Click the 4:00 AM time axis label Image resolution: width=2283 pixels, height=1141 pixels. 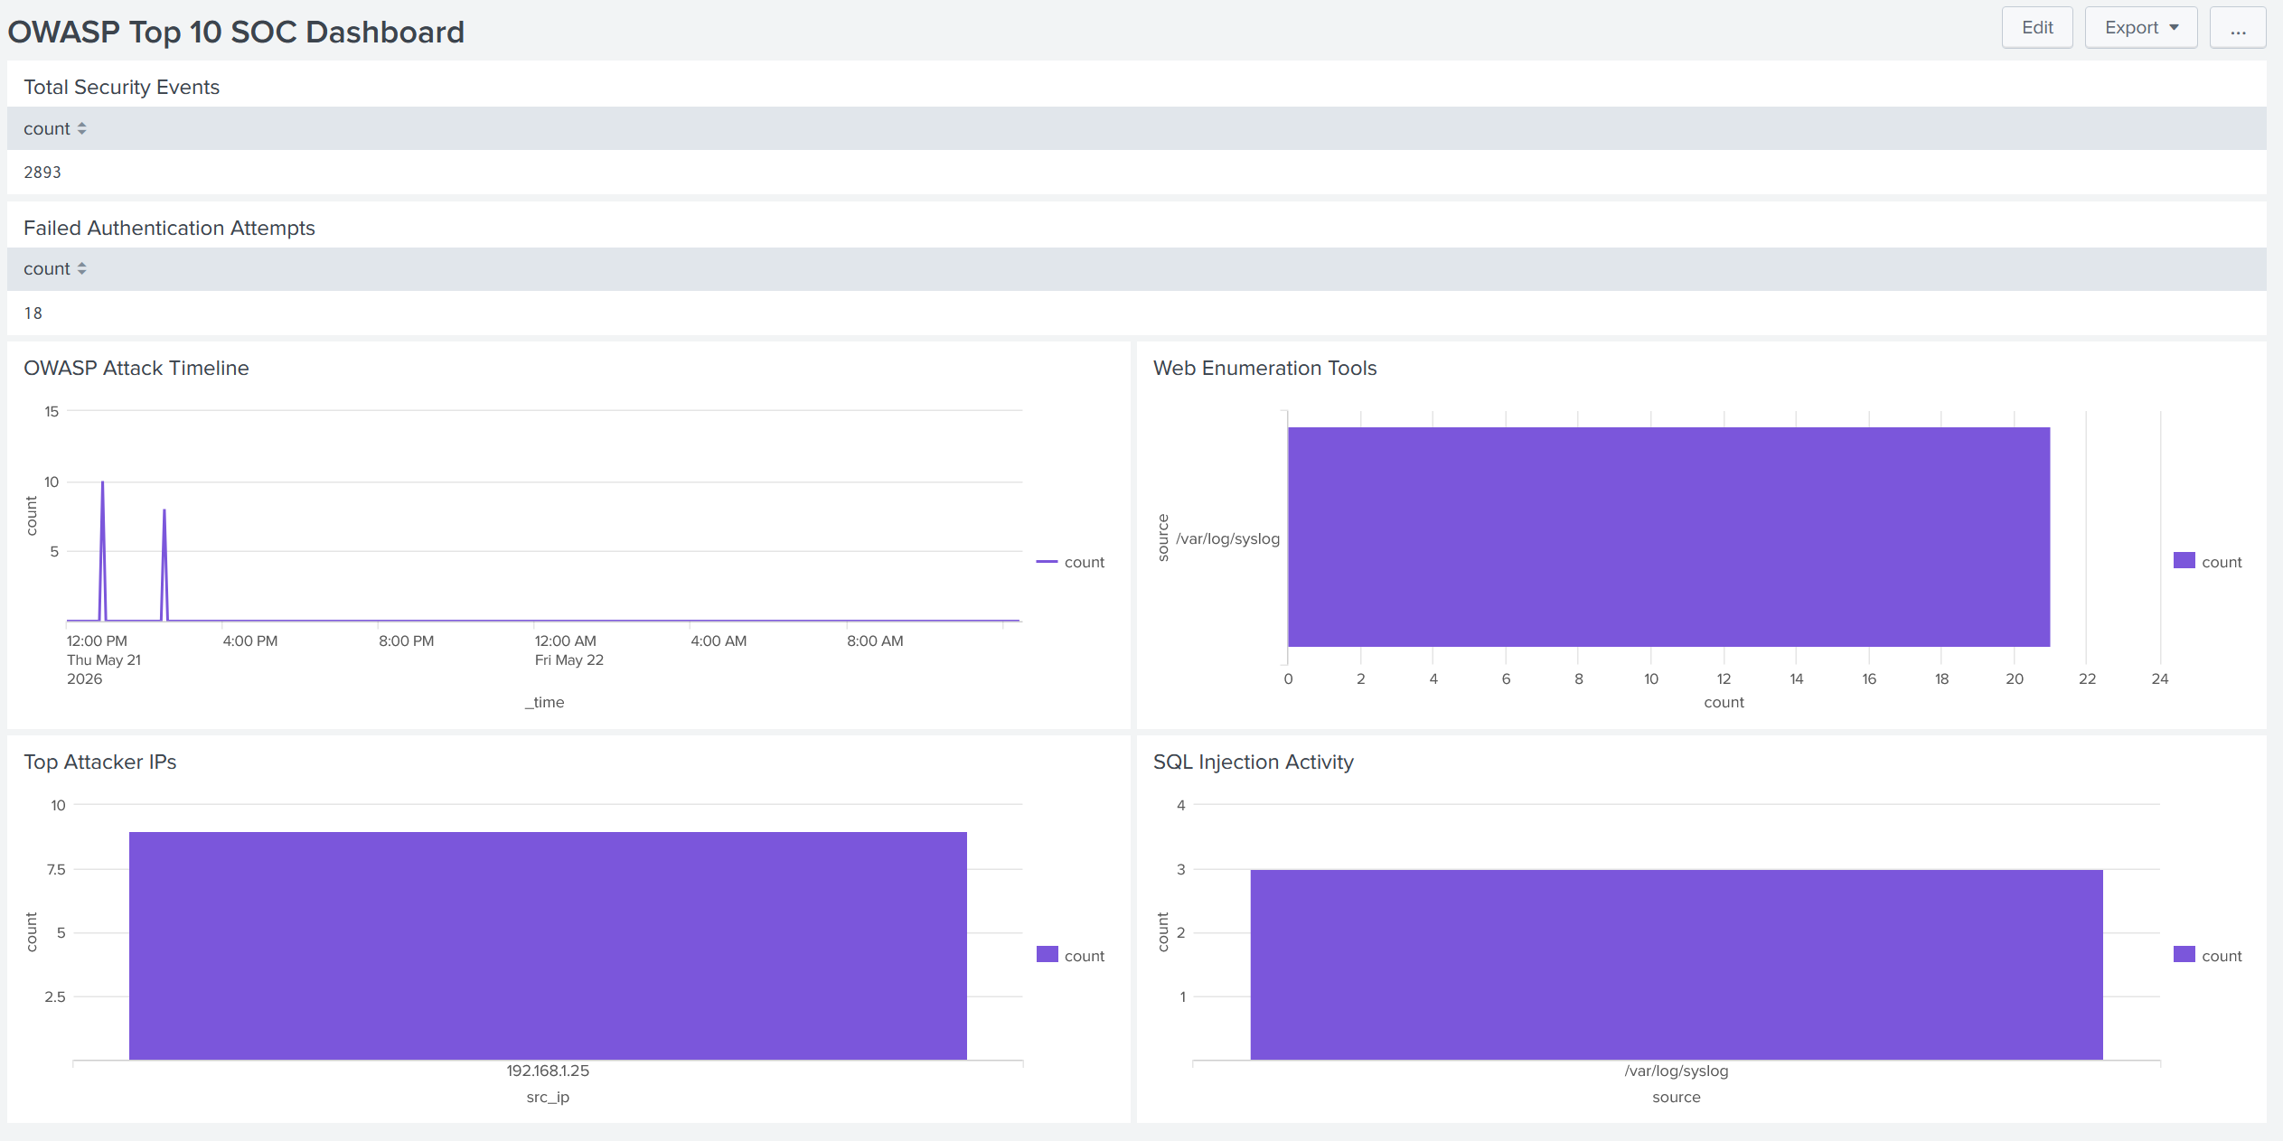coord(719,641)
